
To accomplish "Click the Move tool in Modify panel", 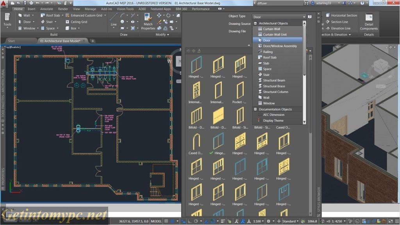I will pyautogui.click(x=159, y=15).
